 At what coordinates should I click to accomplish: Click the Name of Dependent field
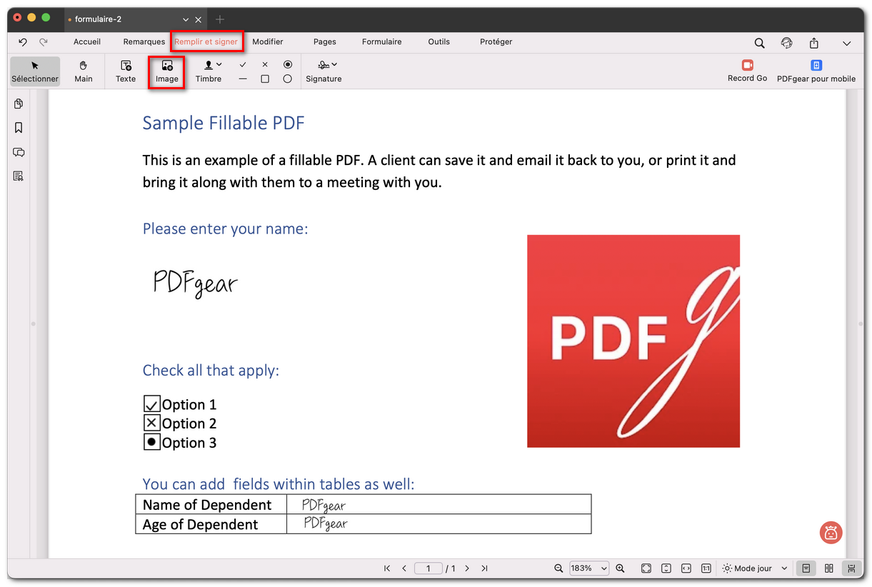coord(438,504)
